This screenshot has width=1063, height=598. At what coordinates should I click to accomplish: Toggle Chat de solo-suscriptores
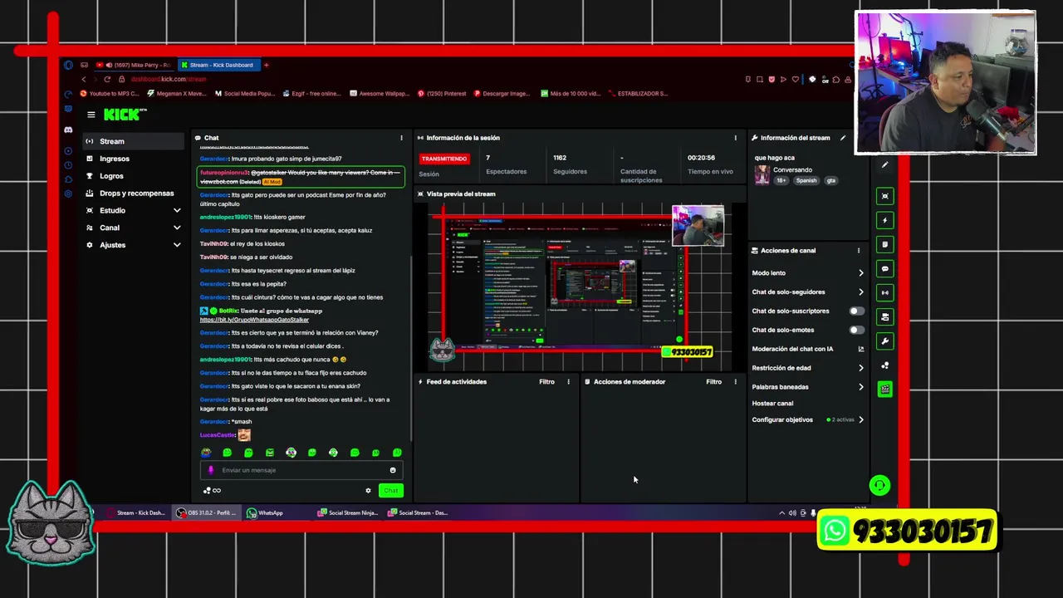click(x=856, y=311)
